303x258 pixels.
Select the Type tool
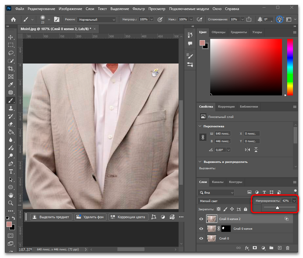pyautogui.click(x=11, y=172)
